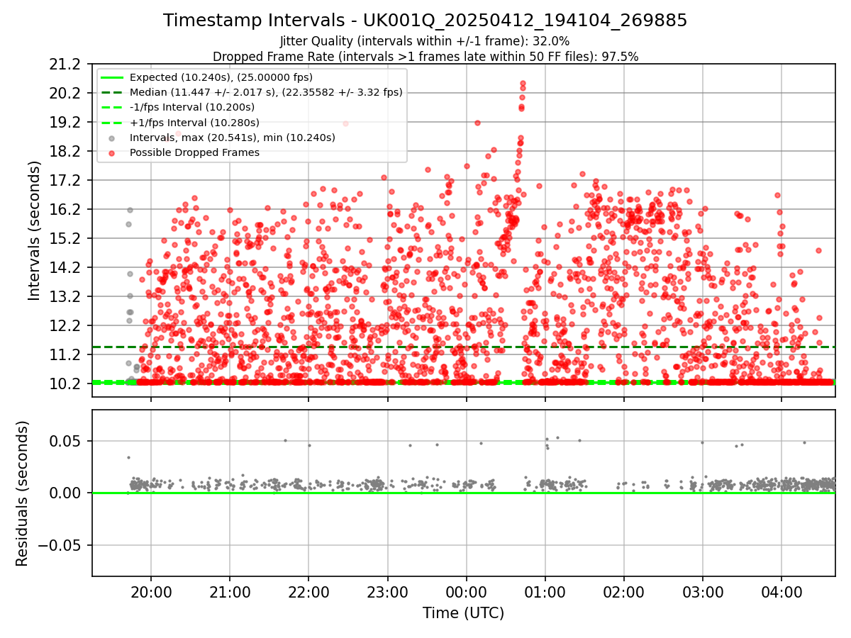Click the '13.2' y-axis tick label
The image size is (851, 638).
click(x=66, y=296)
